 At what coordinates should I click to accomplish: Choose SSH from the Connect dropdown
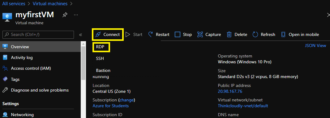pos(100,59)
